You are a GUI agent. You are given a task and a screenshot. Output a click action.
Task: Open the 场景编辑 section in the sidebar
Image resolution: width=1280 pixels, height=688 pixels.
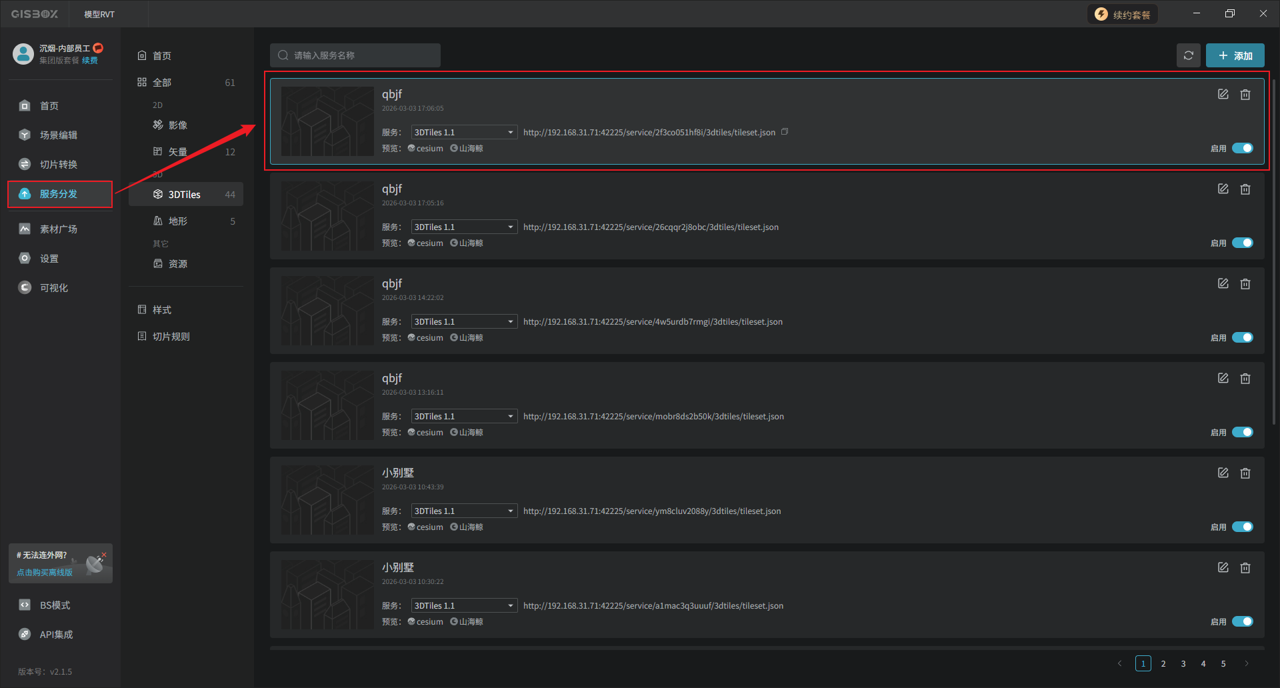(59, 135)
